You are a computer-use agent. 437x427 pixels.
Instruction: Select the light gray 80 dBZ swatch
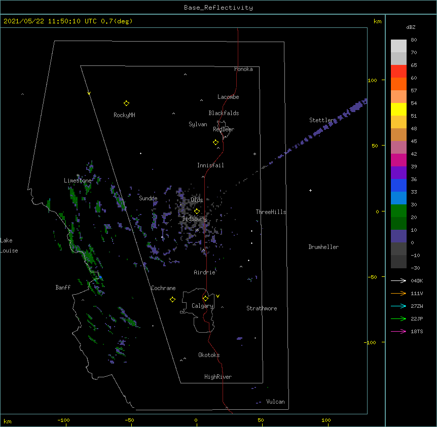click(398, 46)
